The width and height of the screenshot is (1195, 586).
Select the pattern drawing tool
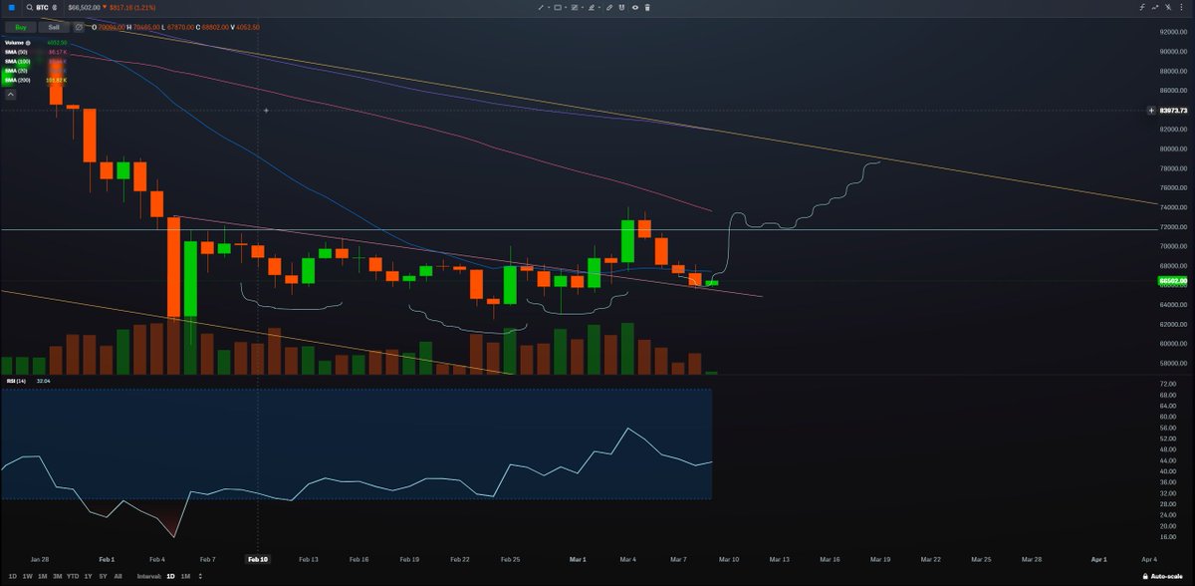coord(574,8)
